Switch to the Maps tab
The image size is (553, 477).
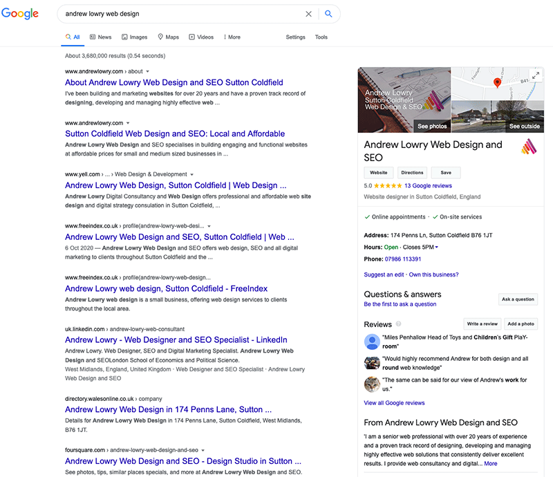[x=168, y=37]
